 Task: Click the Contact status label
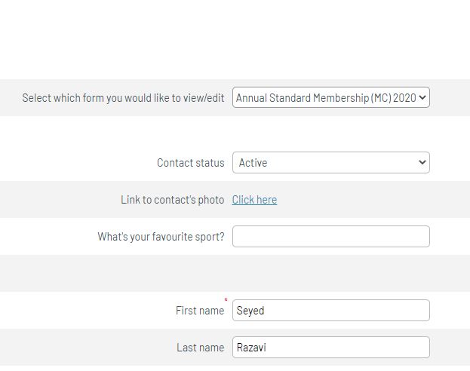pyautogui.click(x=191, y=163)
